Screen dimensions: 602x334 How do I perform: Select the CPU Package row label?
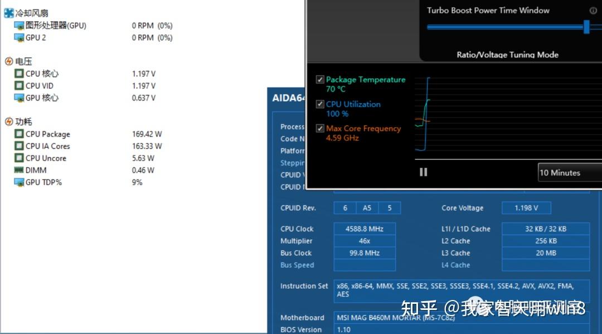47,134
